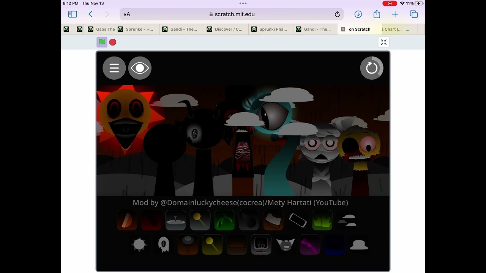Select the on Scratch tab
486x273 pixels.
360,29
